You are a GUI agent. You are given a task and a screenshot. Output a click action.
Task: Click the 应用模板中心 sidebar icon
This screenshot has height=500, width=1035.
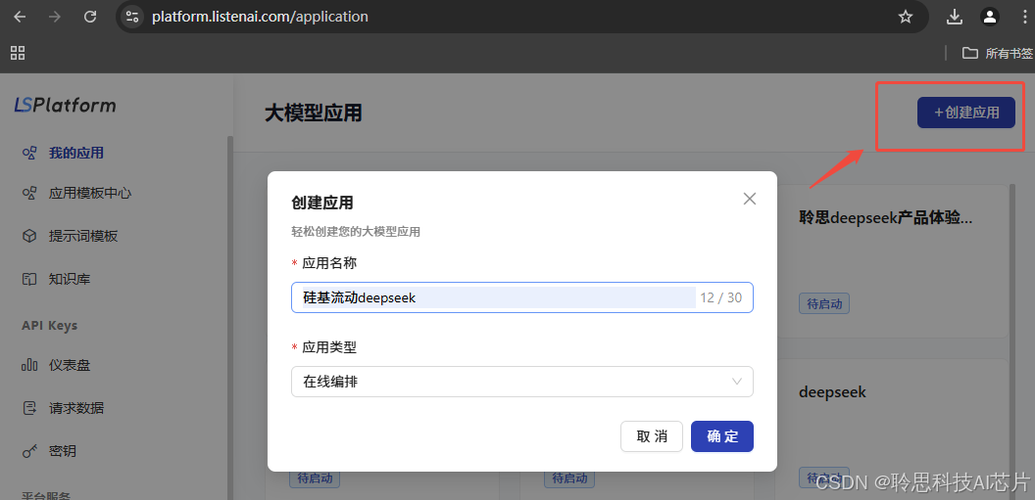[29, 194]
